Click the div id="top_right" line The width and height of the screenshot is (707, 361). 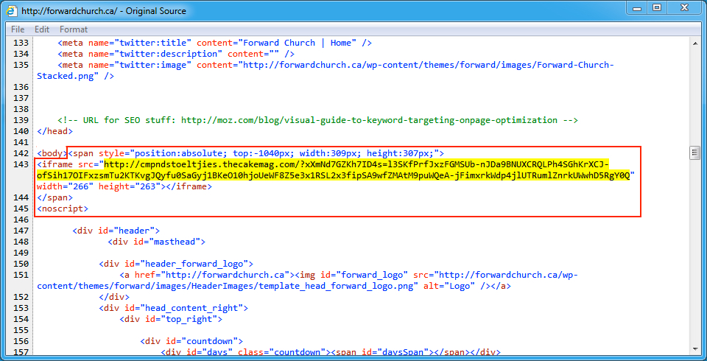171,319
